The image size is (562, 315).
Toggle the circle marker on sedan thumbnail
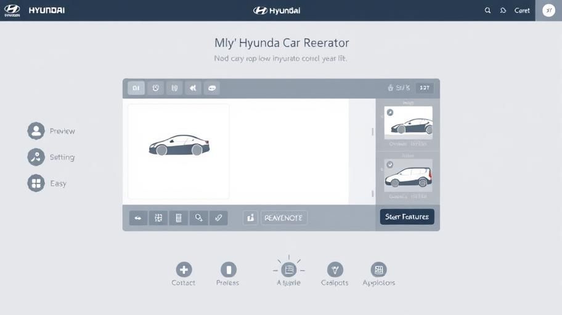[390, 113]
